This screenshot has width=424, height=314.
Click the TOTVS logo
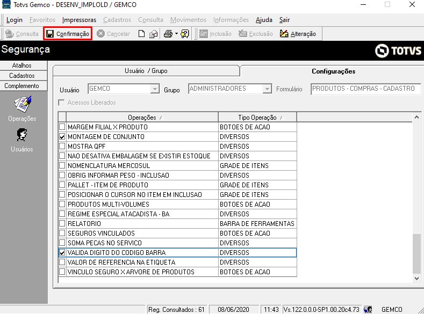398,50
